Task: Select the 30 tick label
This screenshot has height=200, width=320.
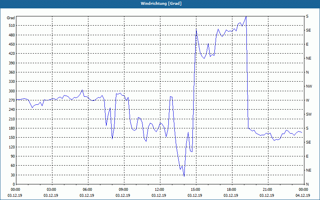Action: click(12, 175)
